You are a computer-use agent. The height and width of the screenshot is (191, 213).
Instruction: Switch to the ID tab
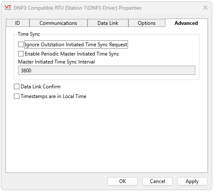tap(18, 23)
